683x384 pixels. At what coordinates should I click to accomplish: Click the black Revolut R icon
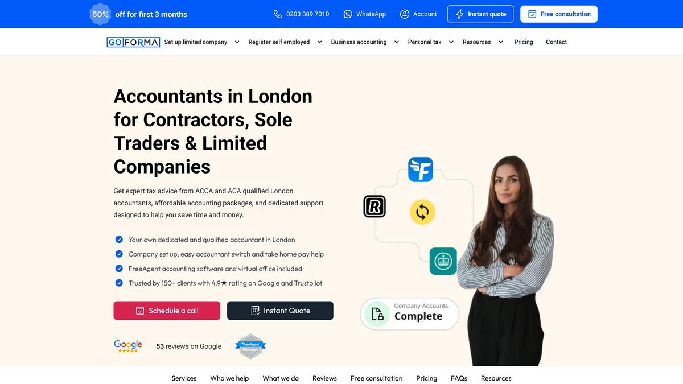(x=375, y=206)
